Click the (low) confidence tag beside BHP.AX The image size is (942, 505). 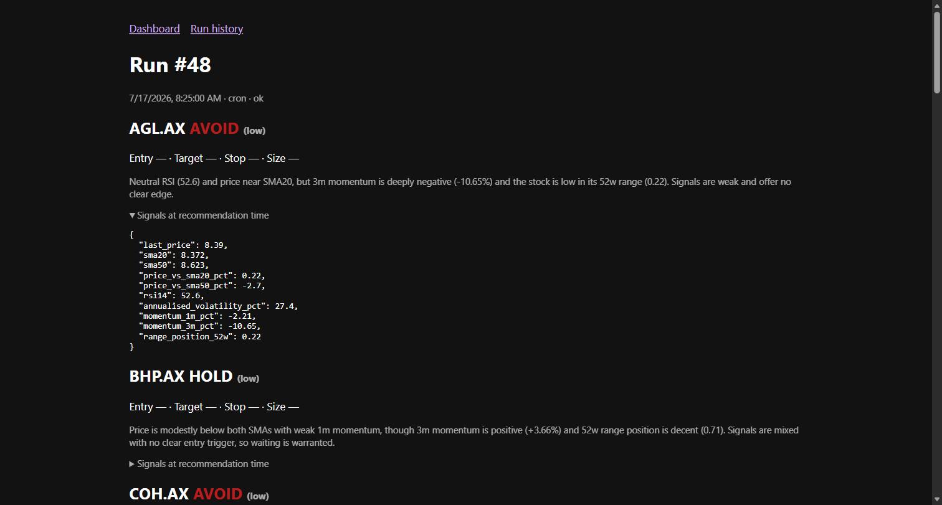248,379
